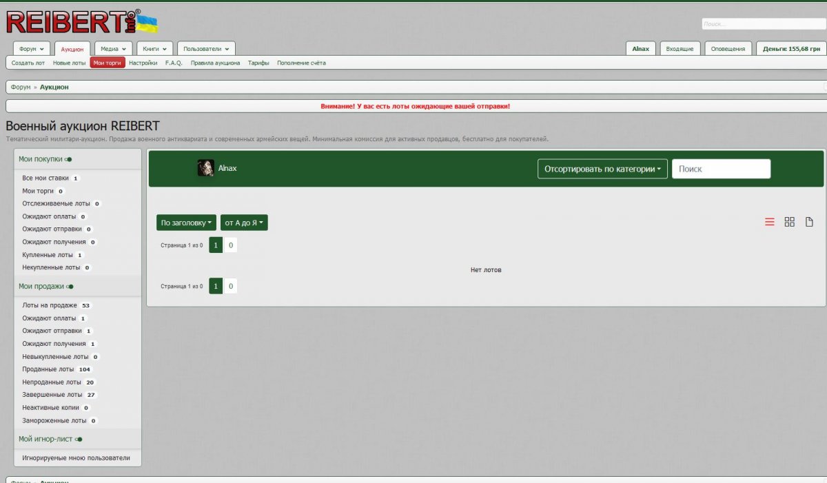Open Мои торги in left sidebar
827x483 pixels.
[x=38, y=191]
